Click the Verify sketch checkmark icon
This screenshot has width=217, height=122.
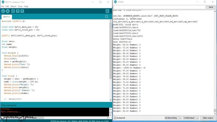[x=3, y=11]
